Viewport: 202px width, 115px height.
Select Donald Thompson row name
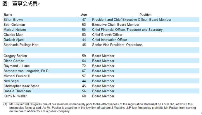coord(17,91)
